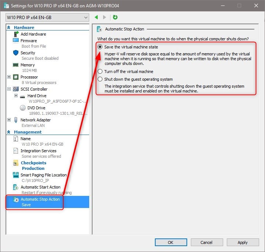Click the Automatic Stop Action icon in the tree

point(16,200)
